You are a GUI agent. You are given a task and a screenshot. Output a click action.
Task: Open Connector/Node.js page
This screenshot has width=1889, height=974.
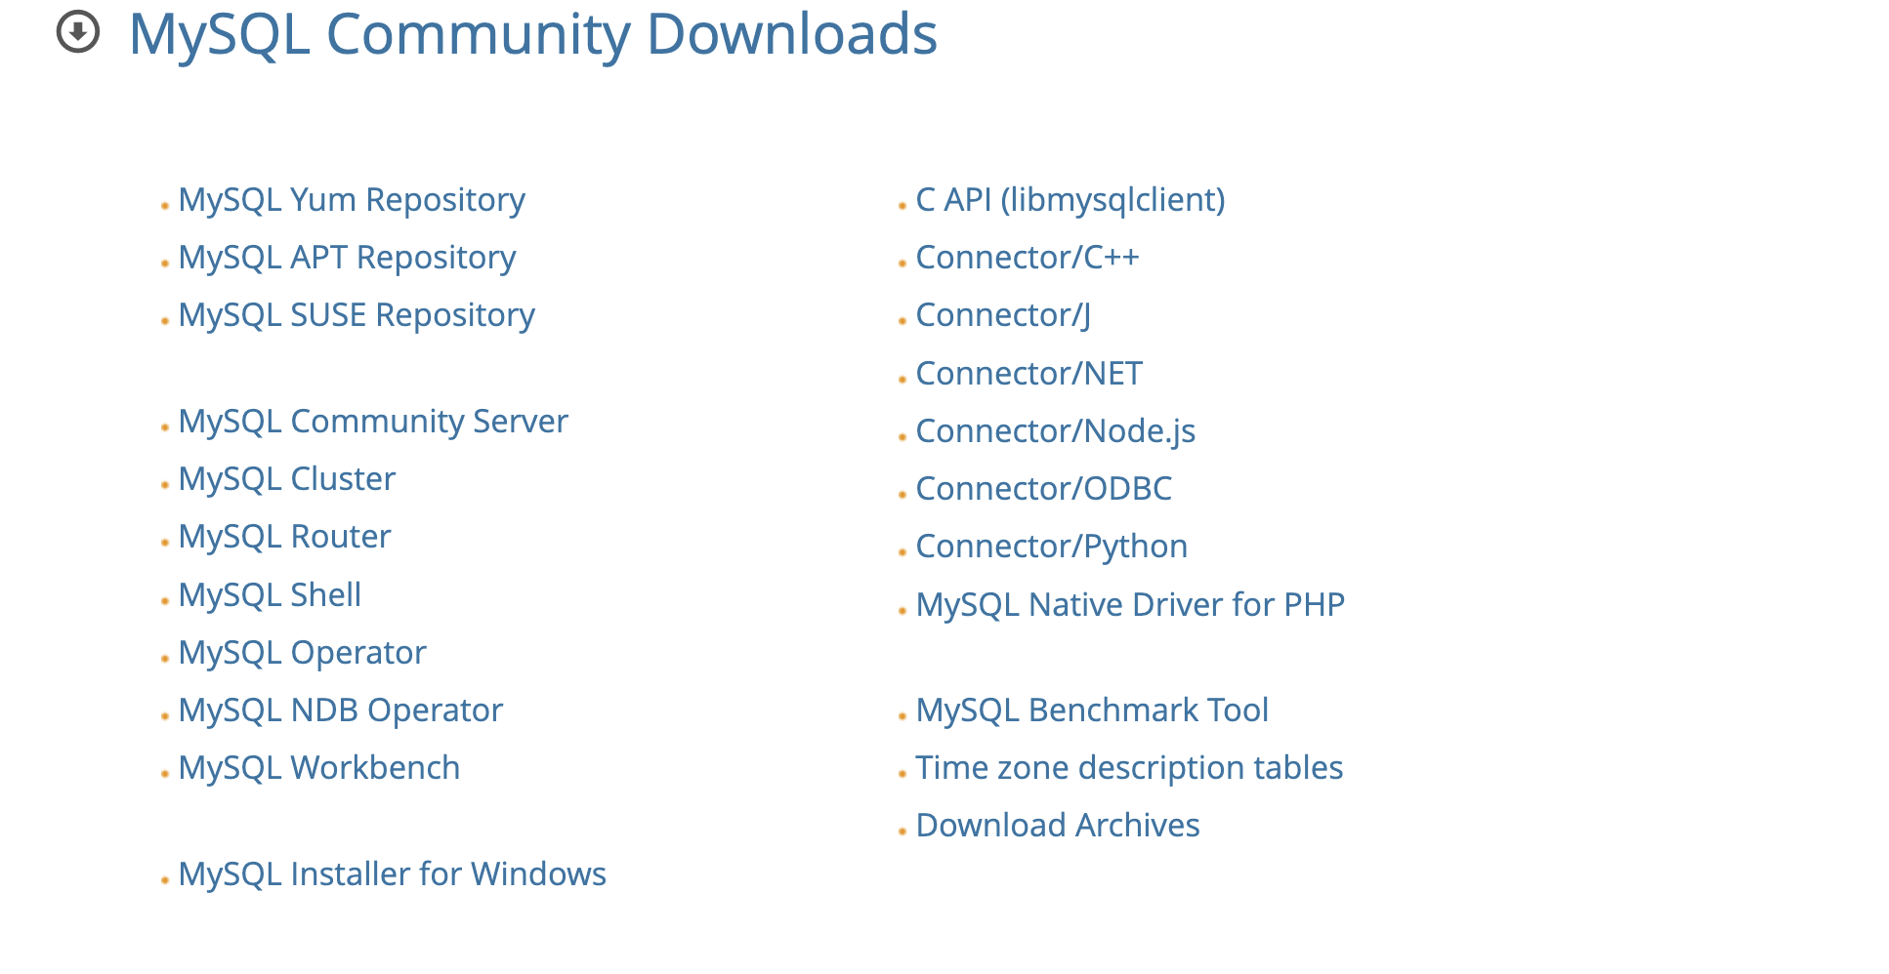pyautogui.click(x=1056, y=431)
